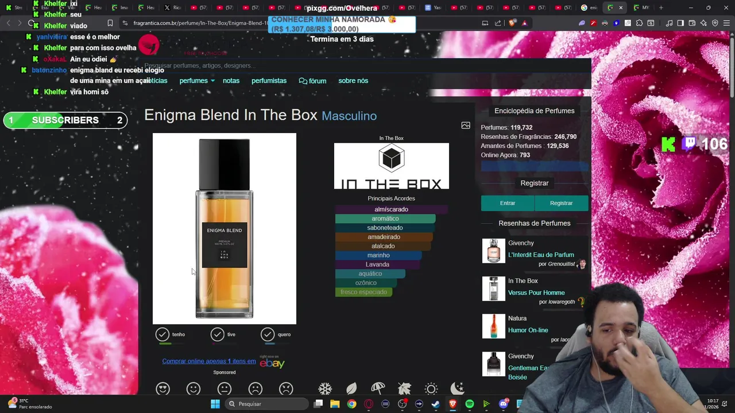
Task: Click the fresco especiado accord bar
Action: (x=364, y=292)
